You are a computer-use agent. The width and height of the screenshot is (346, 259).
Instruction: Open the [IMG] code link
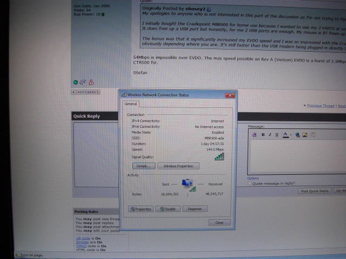point(81,246)
